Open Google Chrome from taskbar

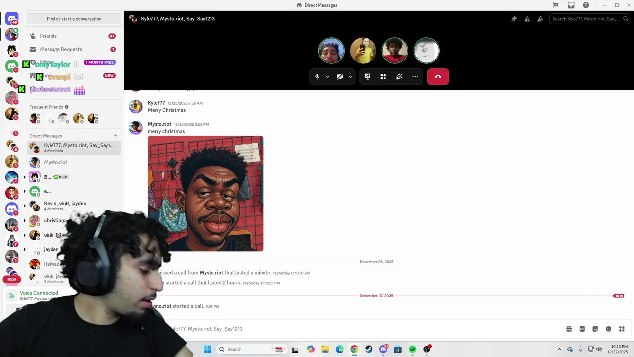pos(354,349)
